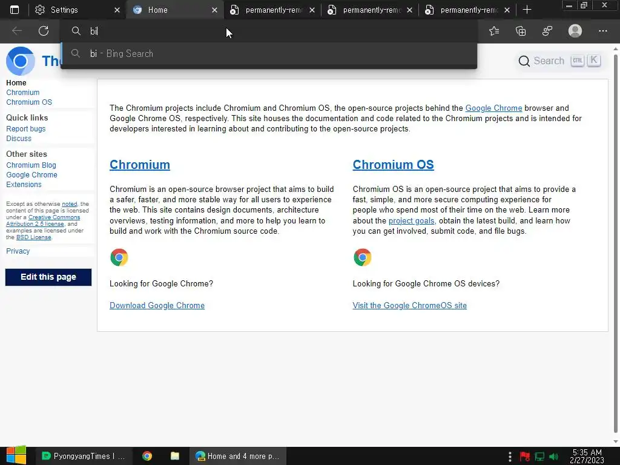Click the network tray icon
The width and height of the screenshot is (620, 465).
pyautogui.click(x=539, y=457)
